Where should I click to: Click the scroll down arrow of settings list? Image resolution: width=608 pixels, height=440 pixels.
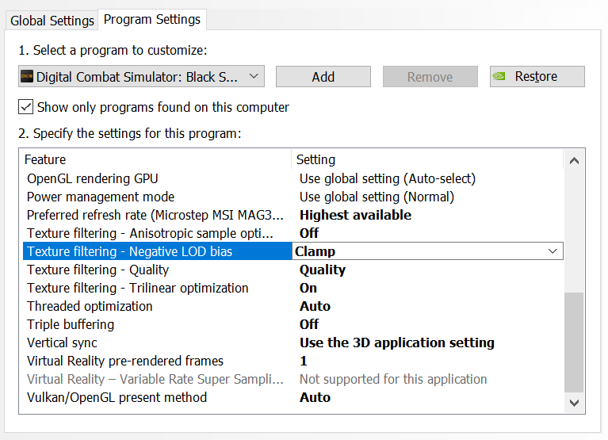pos(574,403)
